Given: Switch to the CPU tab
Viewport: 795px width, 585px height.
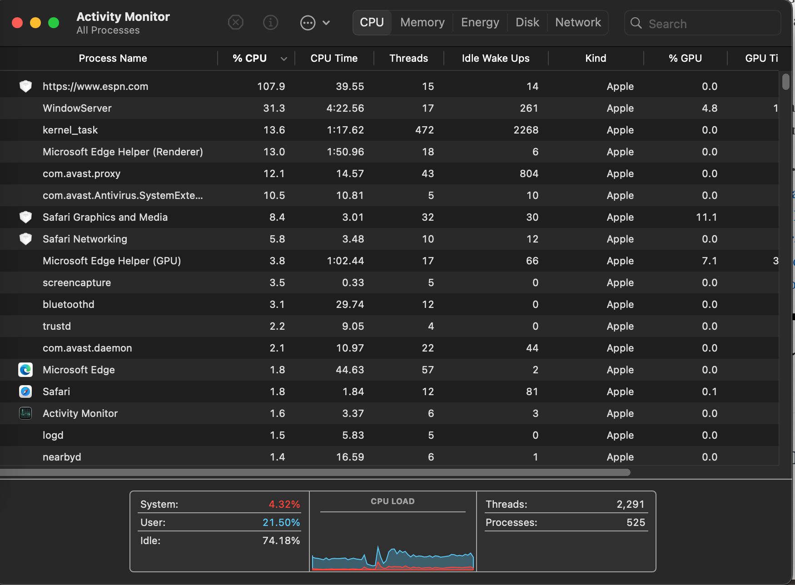Looking at the screenshot, I should [372, 22].
